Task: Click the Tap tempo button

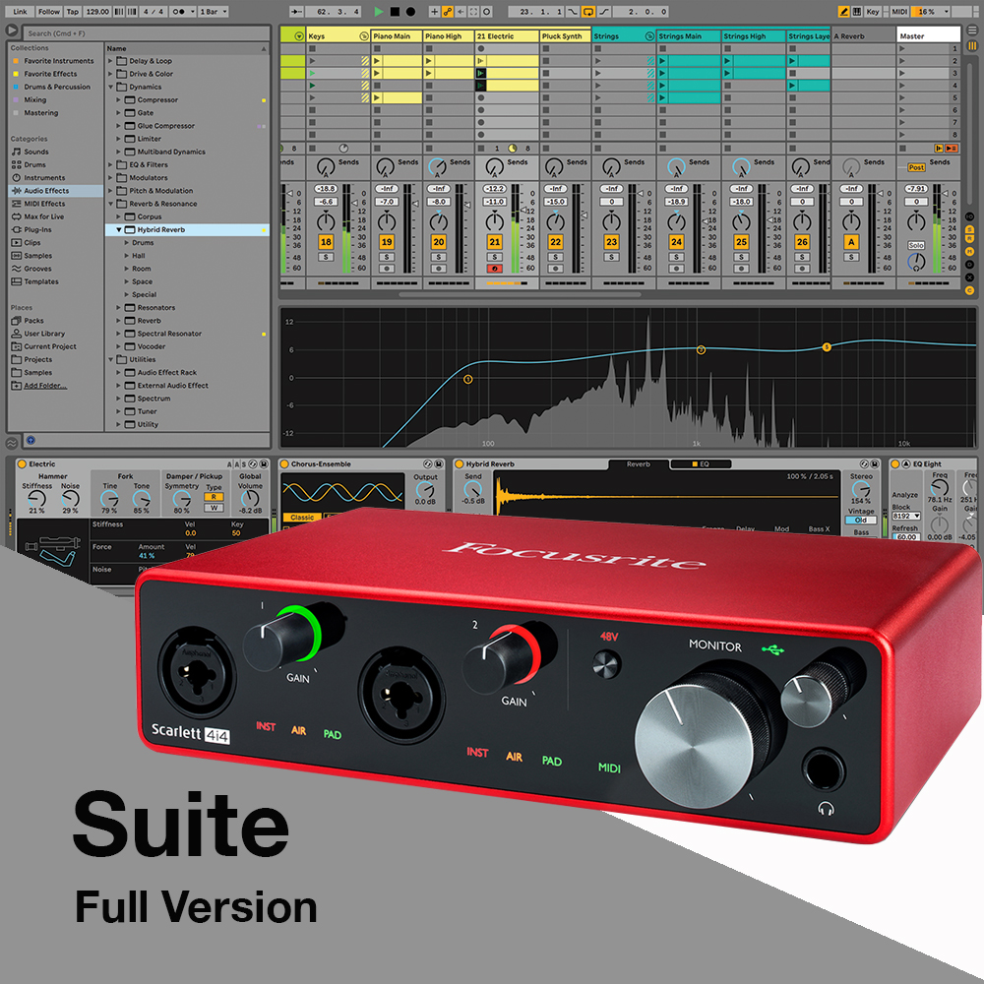Action: point(73,11)
